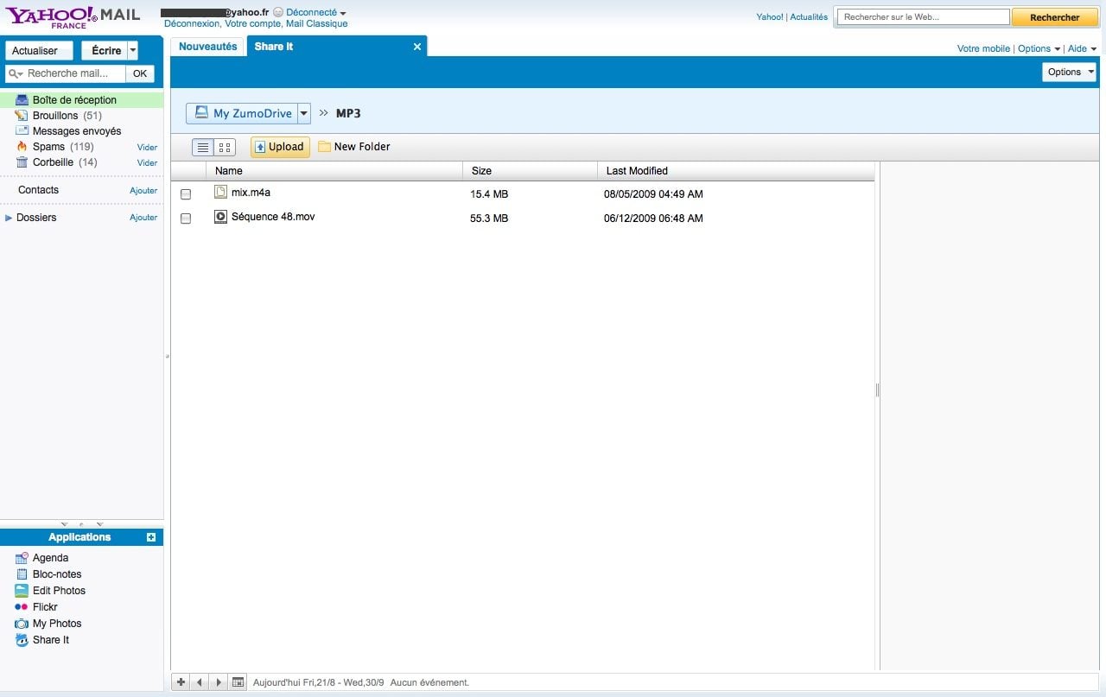Screen dimensions: 1106x697
Task: Close the Share It tab
Action: point(417,47)
